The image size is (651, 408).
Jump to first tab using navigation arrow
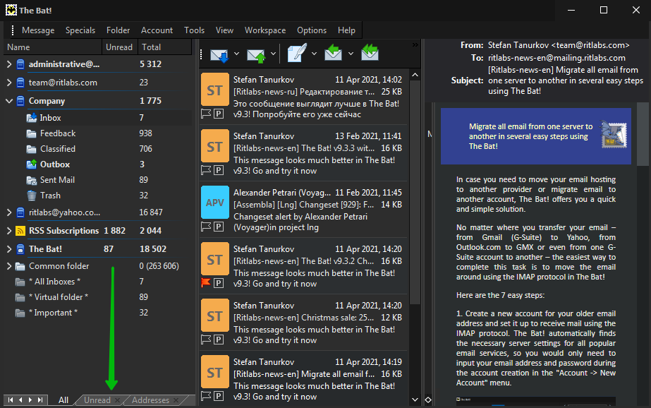pyautogui.click(x=11, y=400)
